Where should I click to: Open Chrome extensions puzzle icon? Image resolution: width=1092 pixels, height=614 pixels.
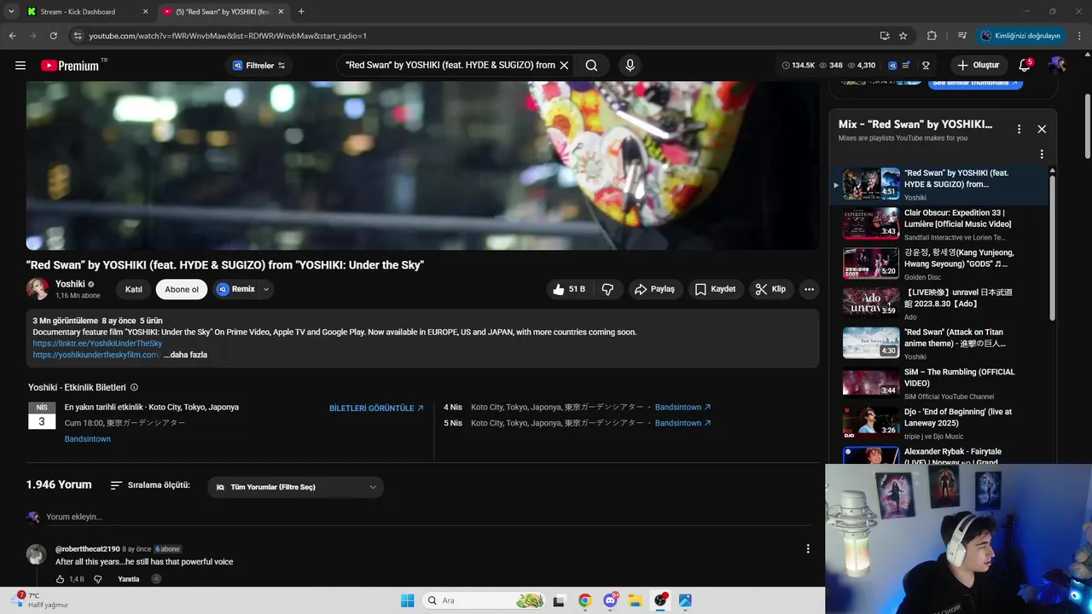(932, 36)
